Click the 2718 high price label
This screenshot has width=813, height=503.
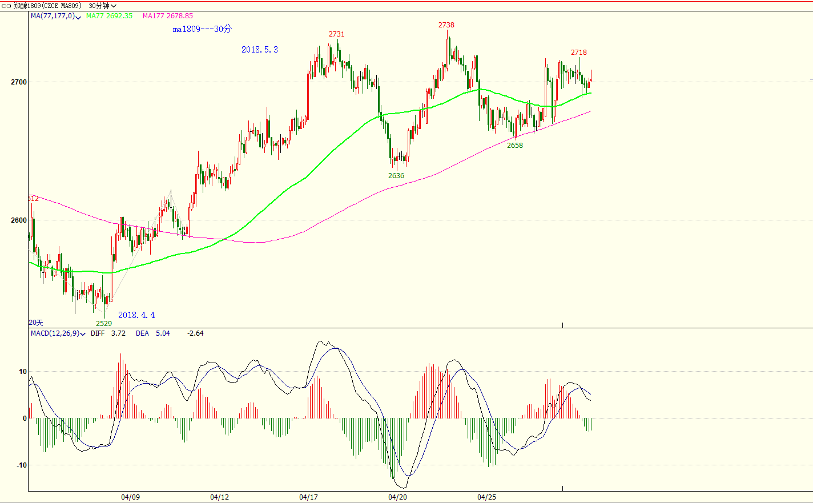[x=578, y=53]
